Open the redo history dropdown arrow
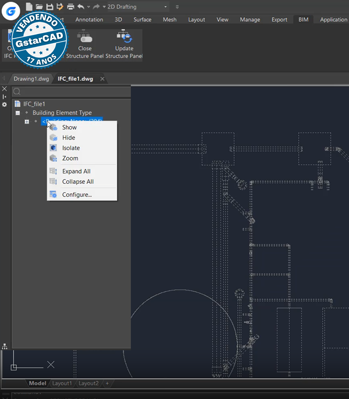This screenshot has width=349, height=399. coord(104,7)
